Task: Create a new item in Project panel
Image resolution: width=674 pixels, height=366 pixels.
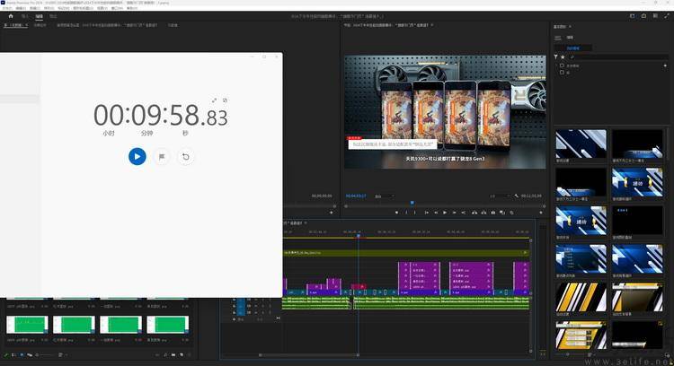Action: (181, 355)
